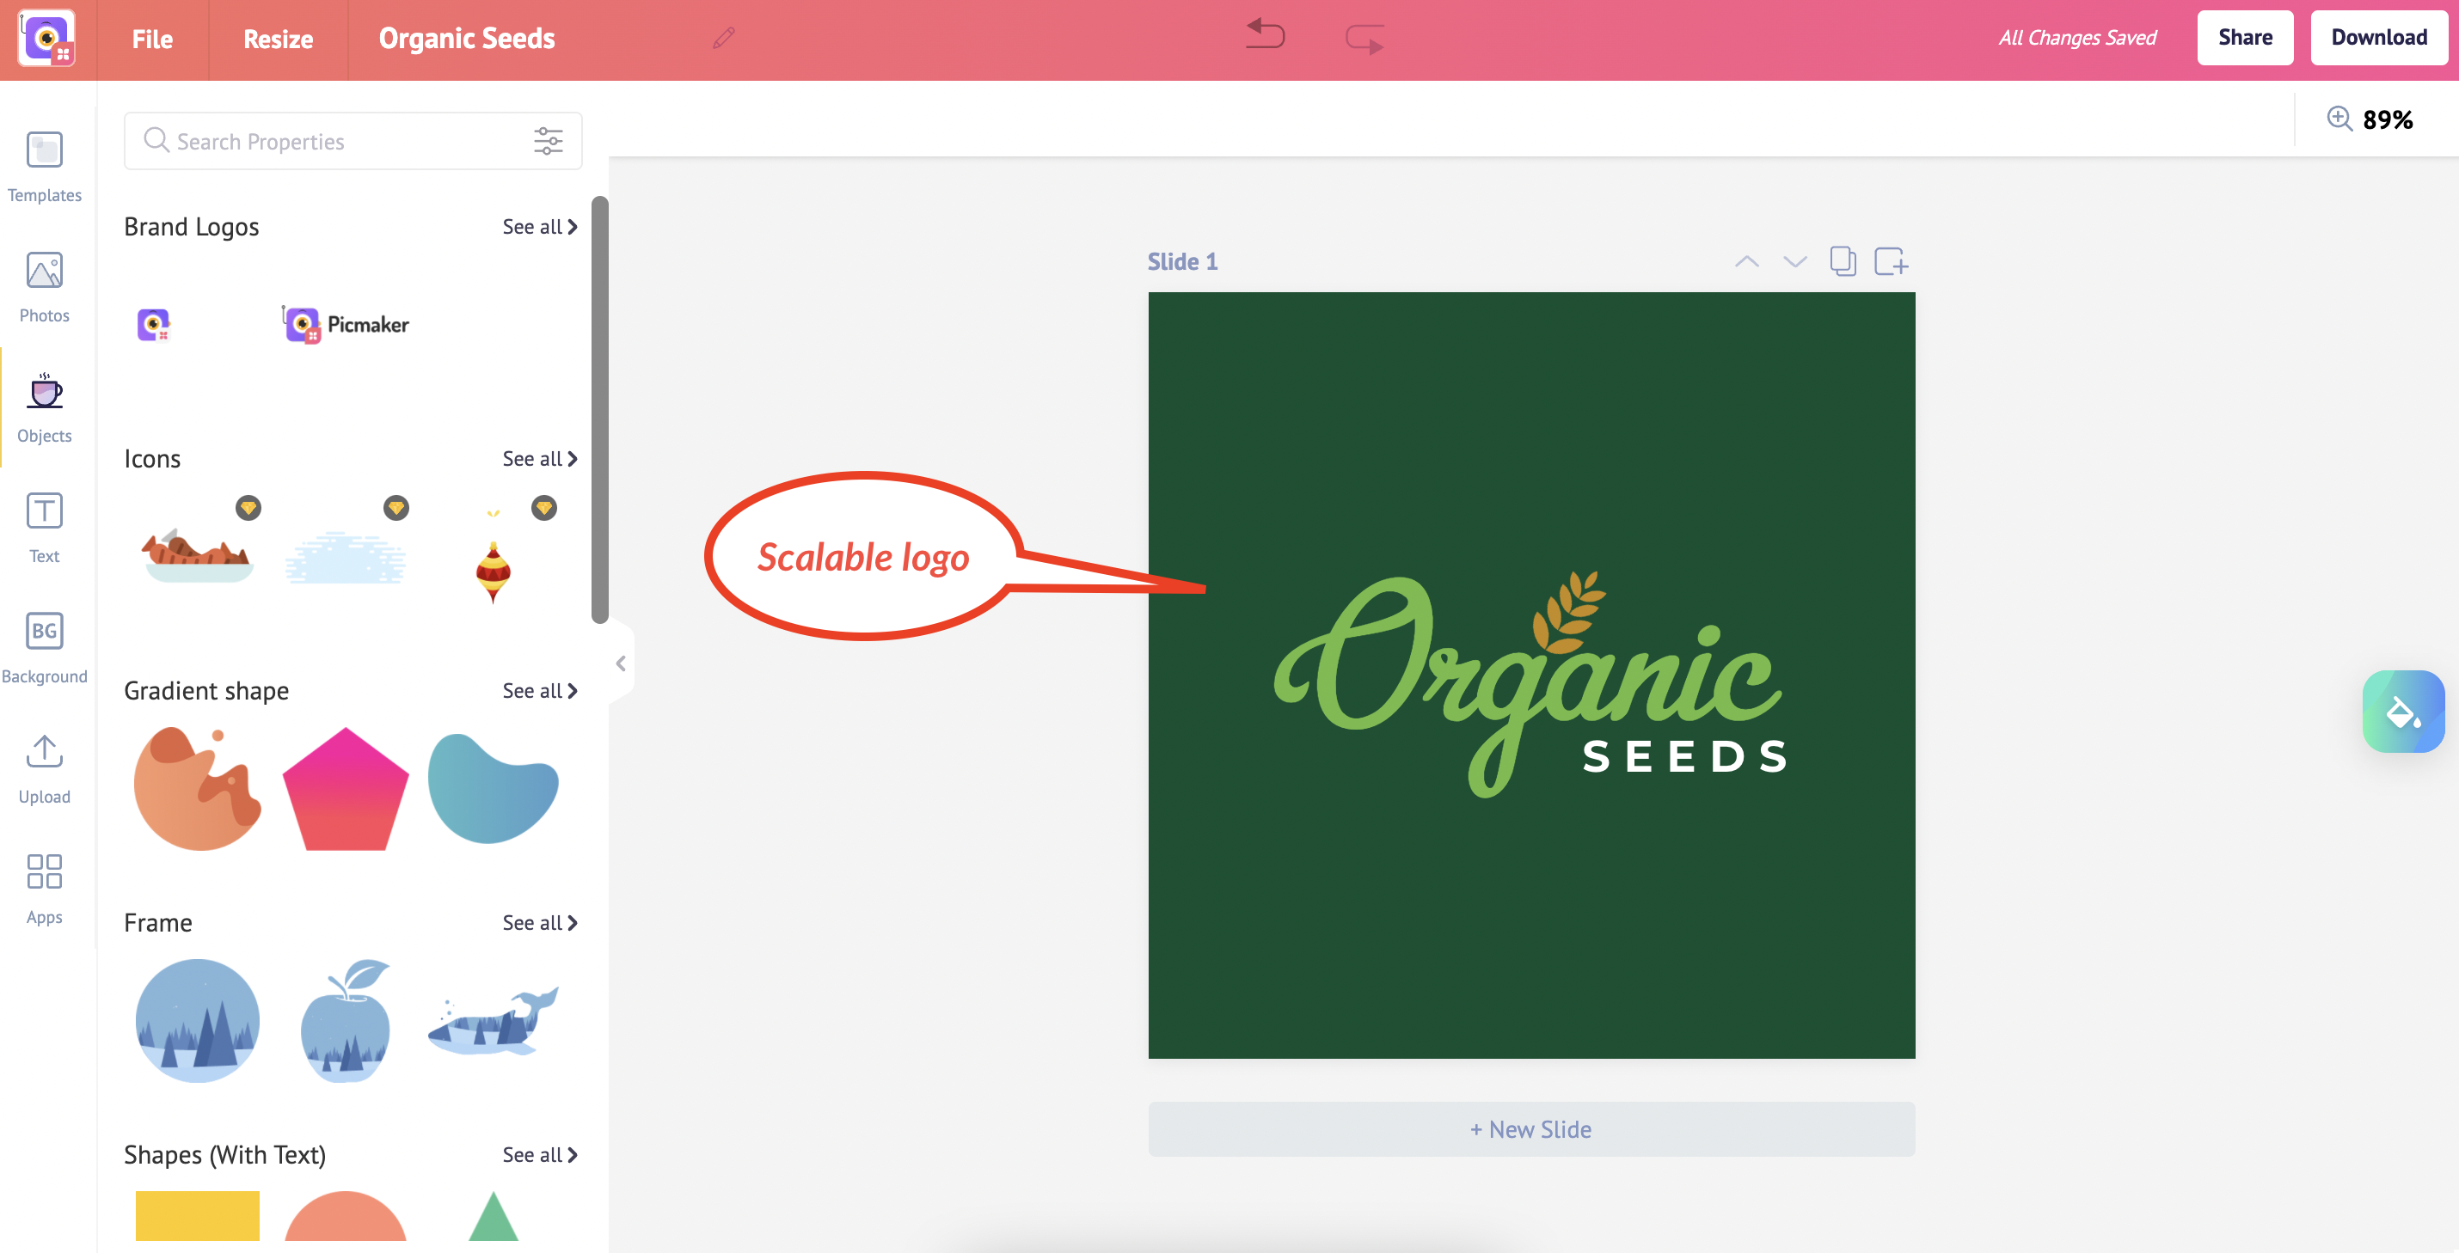2459x1253 pixels.
Task: Click the Share button
Action: pos(2247,39)
